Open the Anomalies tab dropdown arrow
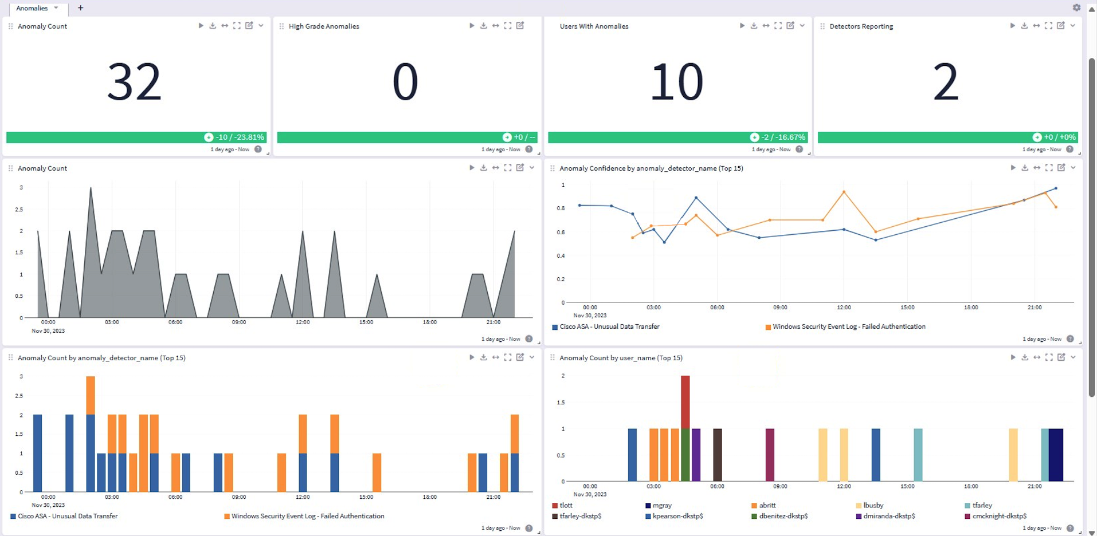This screenshot has height=536, width=1097. (56, 8)
